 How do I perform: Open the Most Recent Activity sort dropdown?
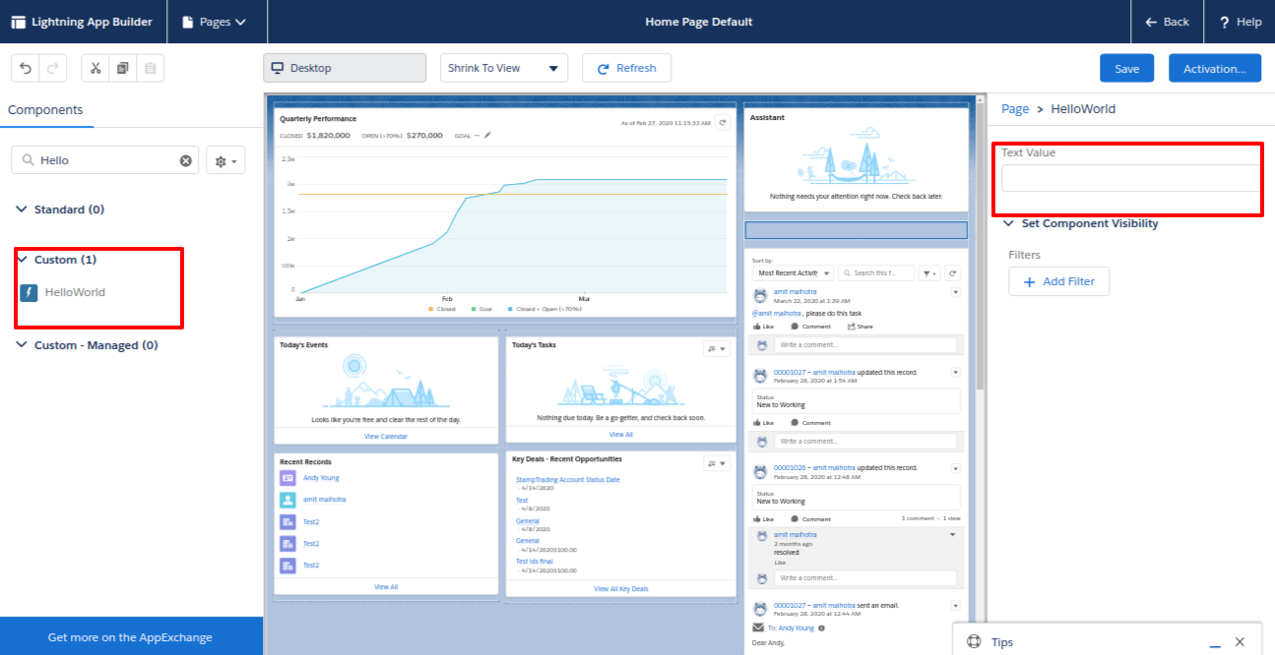pos(793,272)
